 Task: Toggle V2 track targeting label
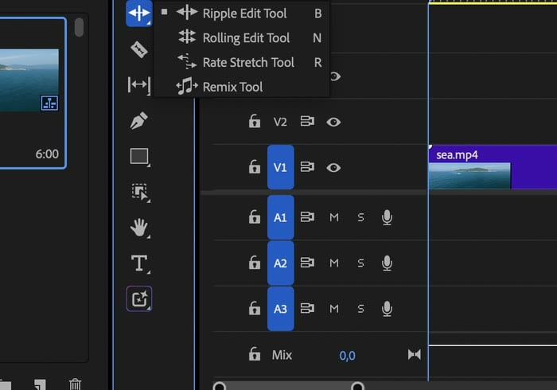(x=280, y=122)
